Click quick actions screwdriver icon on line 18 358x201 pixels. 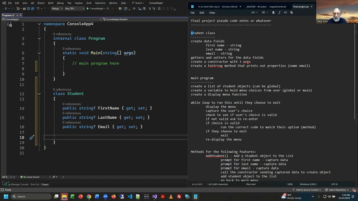(x=32, y=137)
